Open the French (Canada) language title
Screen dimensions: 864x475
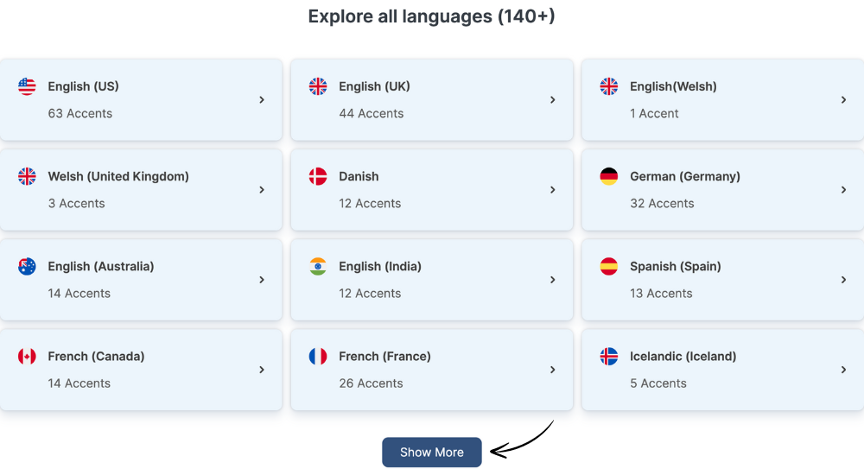96,357
